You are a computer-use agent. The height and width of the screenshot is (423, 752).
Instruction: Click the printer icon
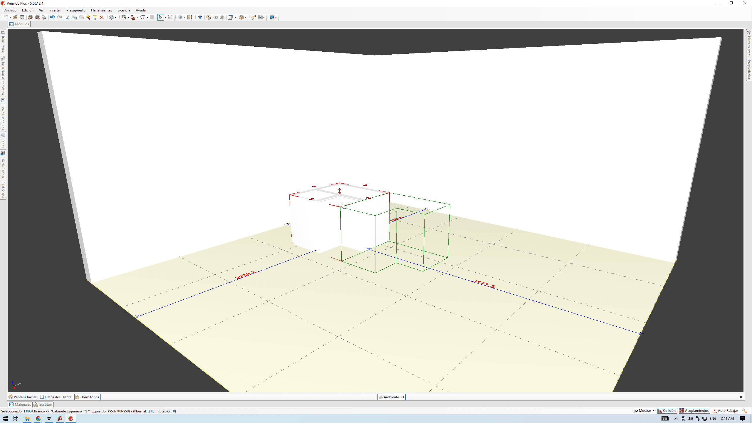pos(44,17)
